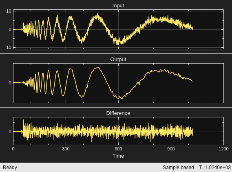Viewport: 232px width, 172px height.
Task: Click the Input plot title
Action: (118, 6)
